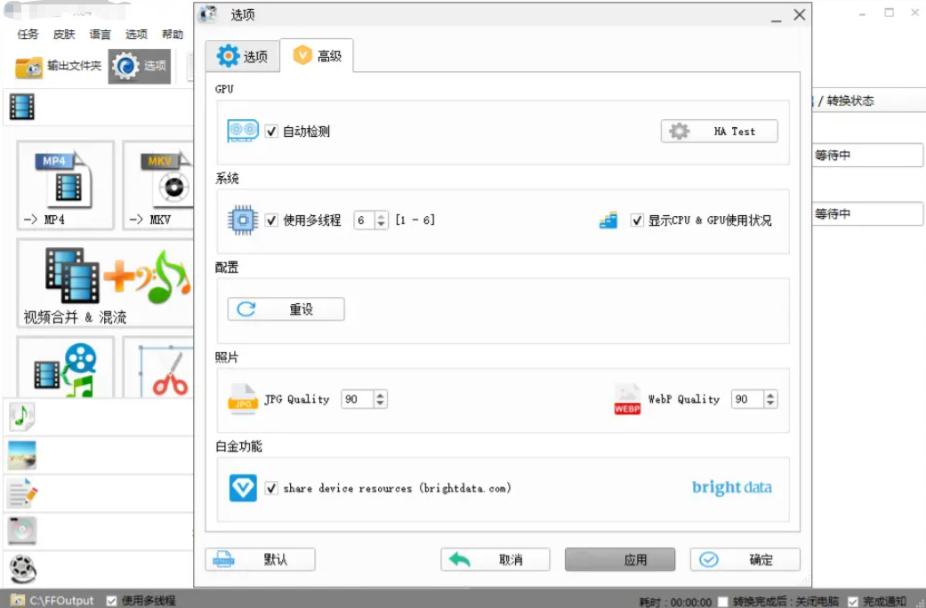Click the HA Test button

click(720, 132)
